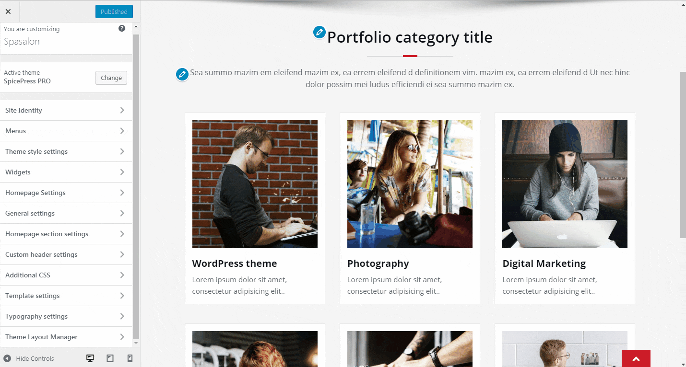
Task: Switch to mobile preview device icon
Action: pos(130,358)
